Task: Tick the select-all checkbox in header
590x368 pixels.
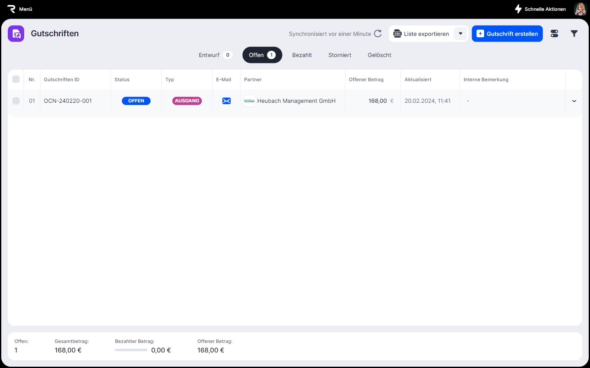Action: coord(16,79)
